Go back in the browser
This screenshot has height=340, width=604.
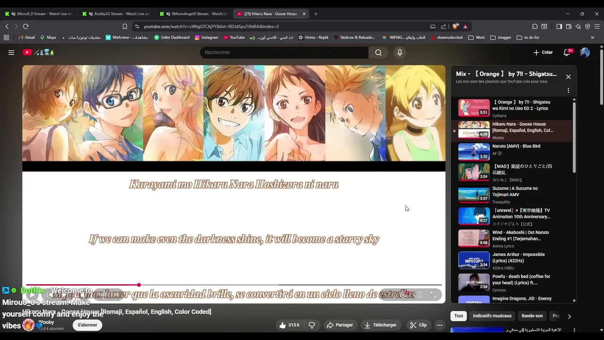point(7,26)
